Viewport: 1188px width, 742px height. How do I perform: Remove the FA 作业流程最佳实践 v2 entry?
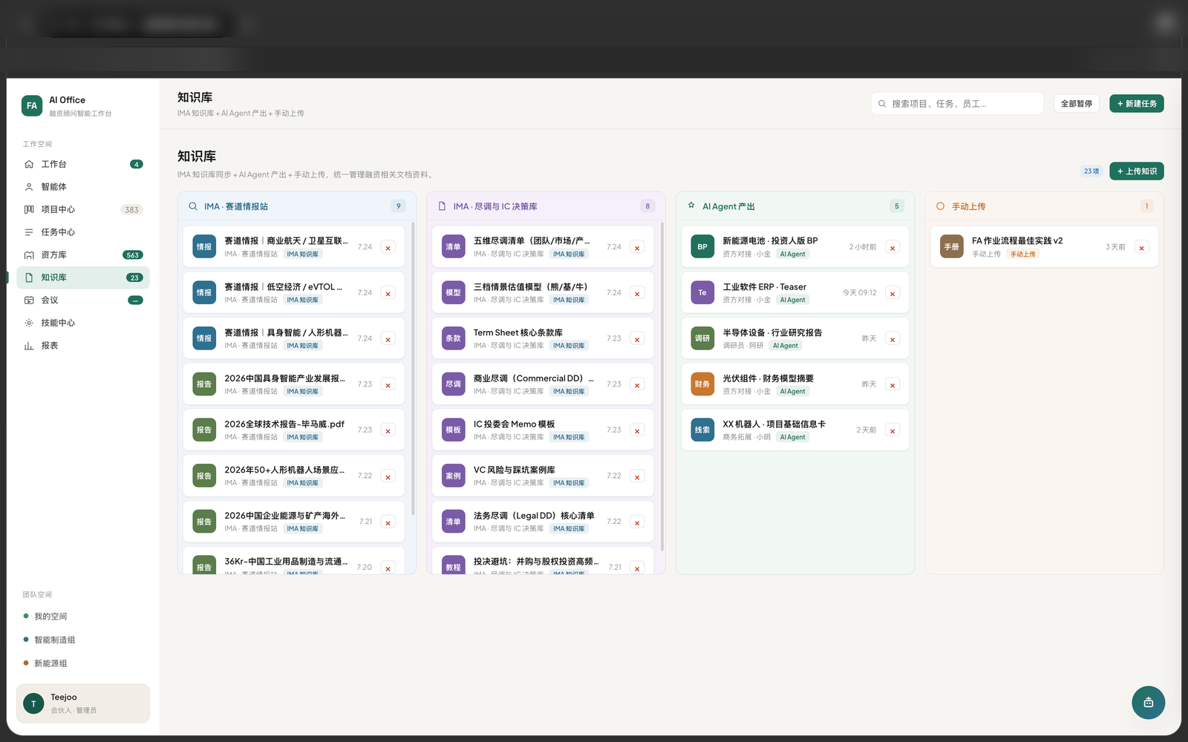(x=1142, y=248)
